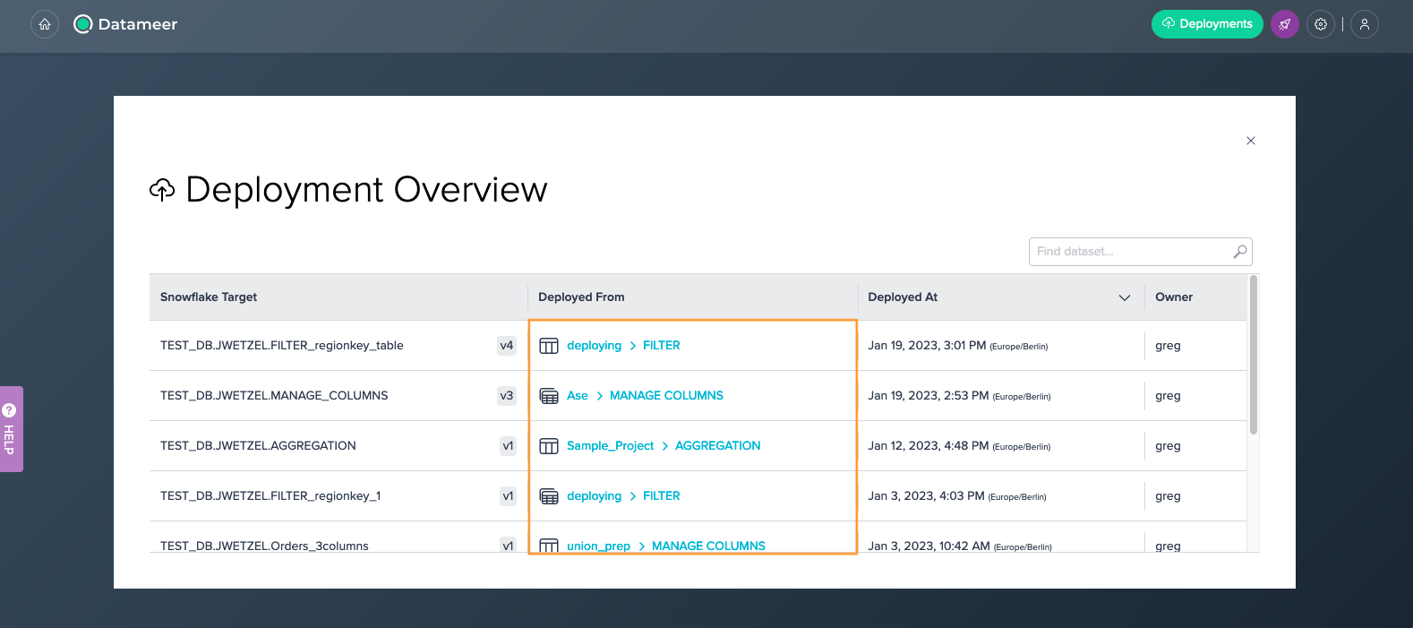Open the settings gear icon
This screenshot has width=1413, height=628.
click(1321, 24)
